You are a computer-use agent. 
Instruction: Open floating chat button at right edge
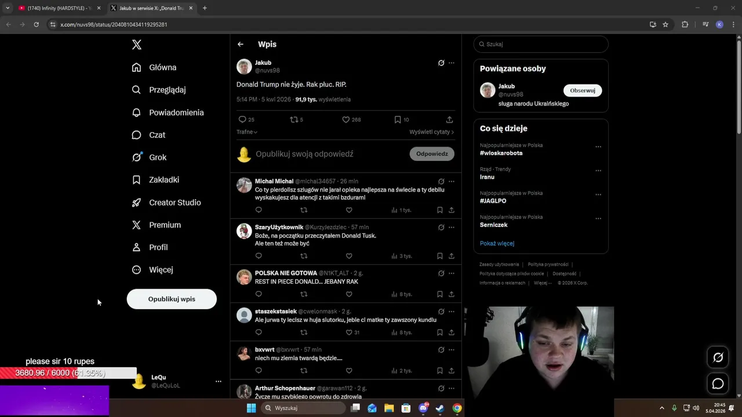tap(718, 383)
